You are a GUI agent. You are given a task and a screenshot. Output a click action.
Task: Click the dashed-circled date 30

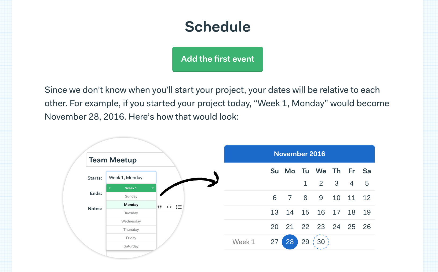point(321,242)
